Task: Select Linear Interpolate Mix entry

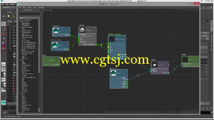Action: coord(29,77)
